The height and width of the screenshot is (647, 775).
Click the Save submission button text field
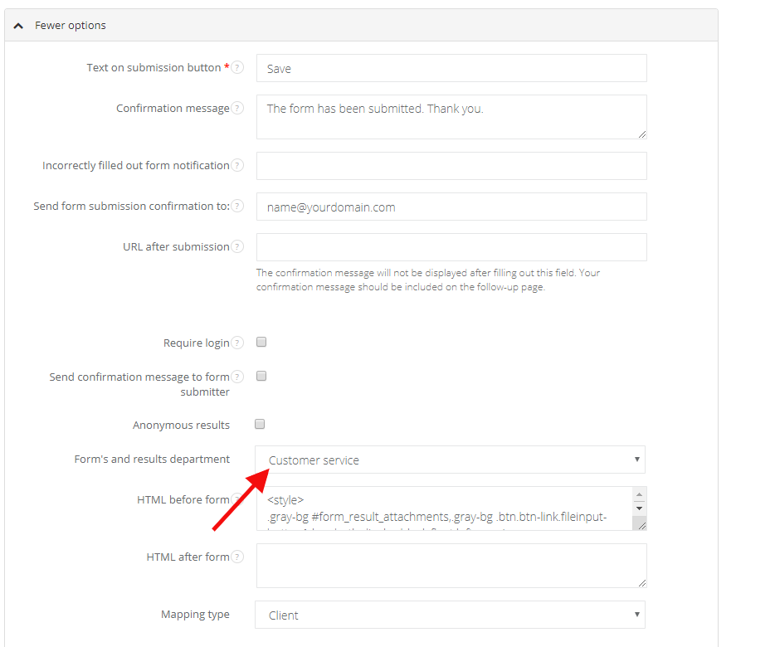(451, 69)
